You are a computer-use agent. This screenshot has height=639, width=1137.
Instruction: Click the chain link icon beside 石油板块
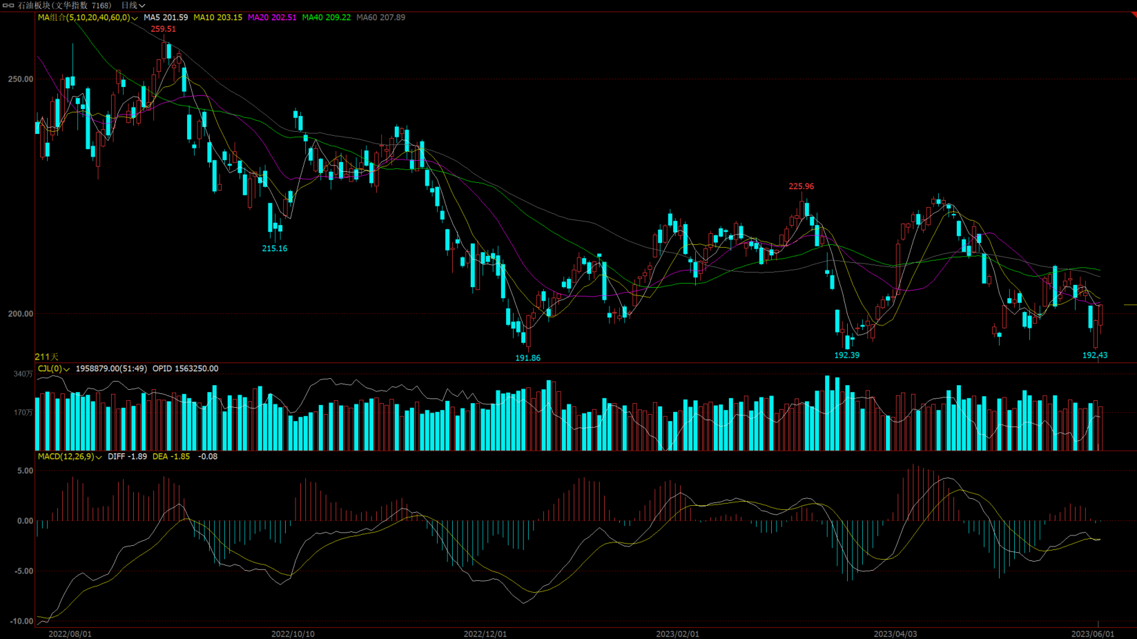(8, 6)
